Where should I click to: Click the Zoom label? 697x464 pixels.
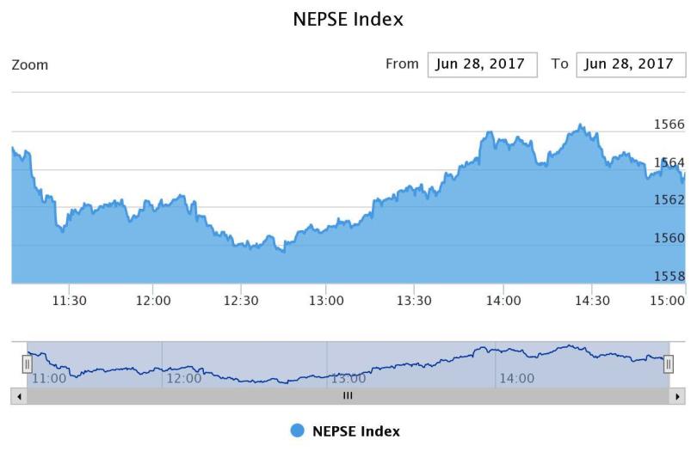point(30,65)
